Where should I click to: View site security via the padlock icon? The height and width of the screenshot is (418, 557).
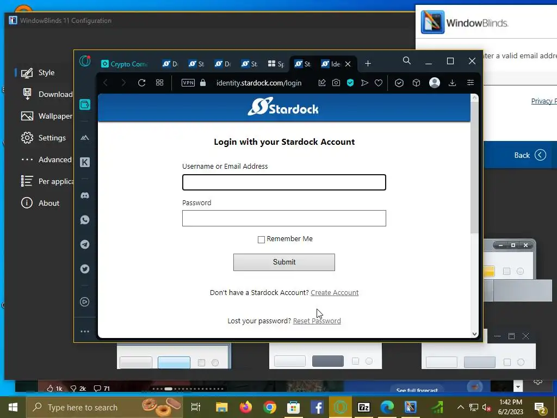[203, 83]
